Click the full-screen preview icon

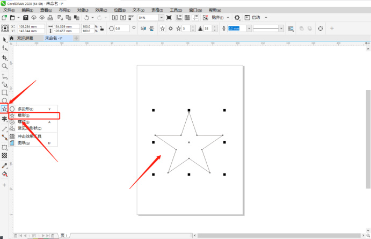tap(169, 18)
